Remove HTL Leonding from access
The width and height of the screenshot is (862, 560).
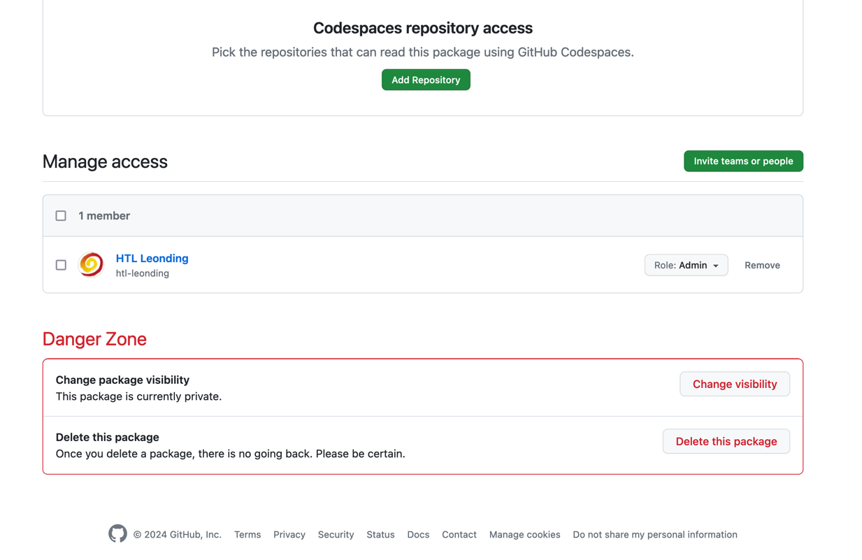[x=762, y=265]
